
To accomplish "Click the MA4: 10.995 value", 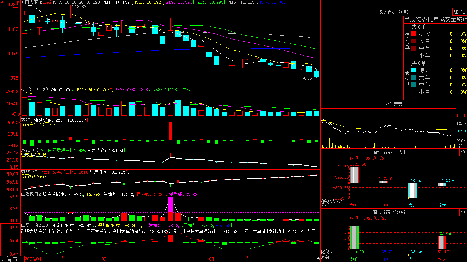I will [x=212, y=2].
